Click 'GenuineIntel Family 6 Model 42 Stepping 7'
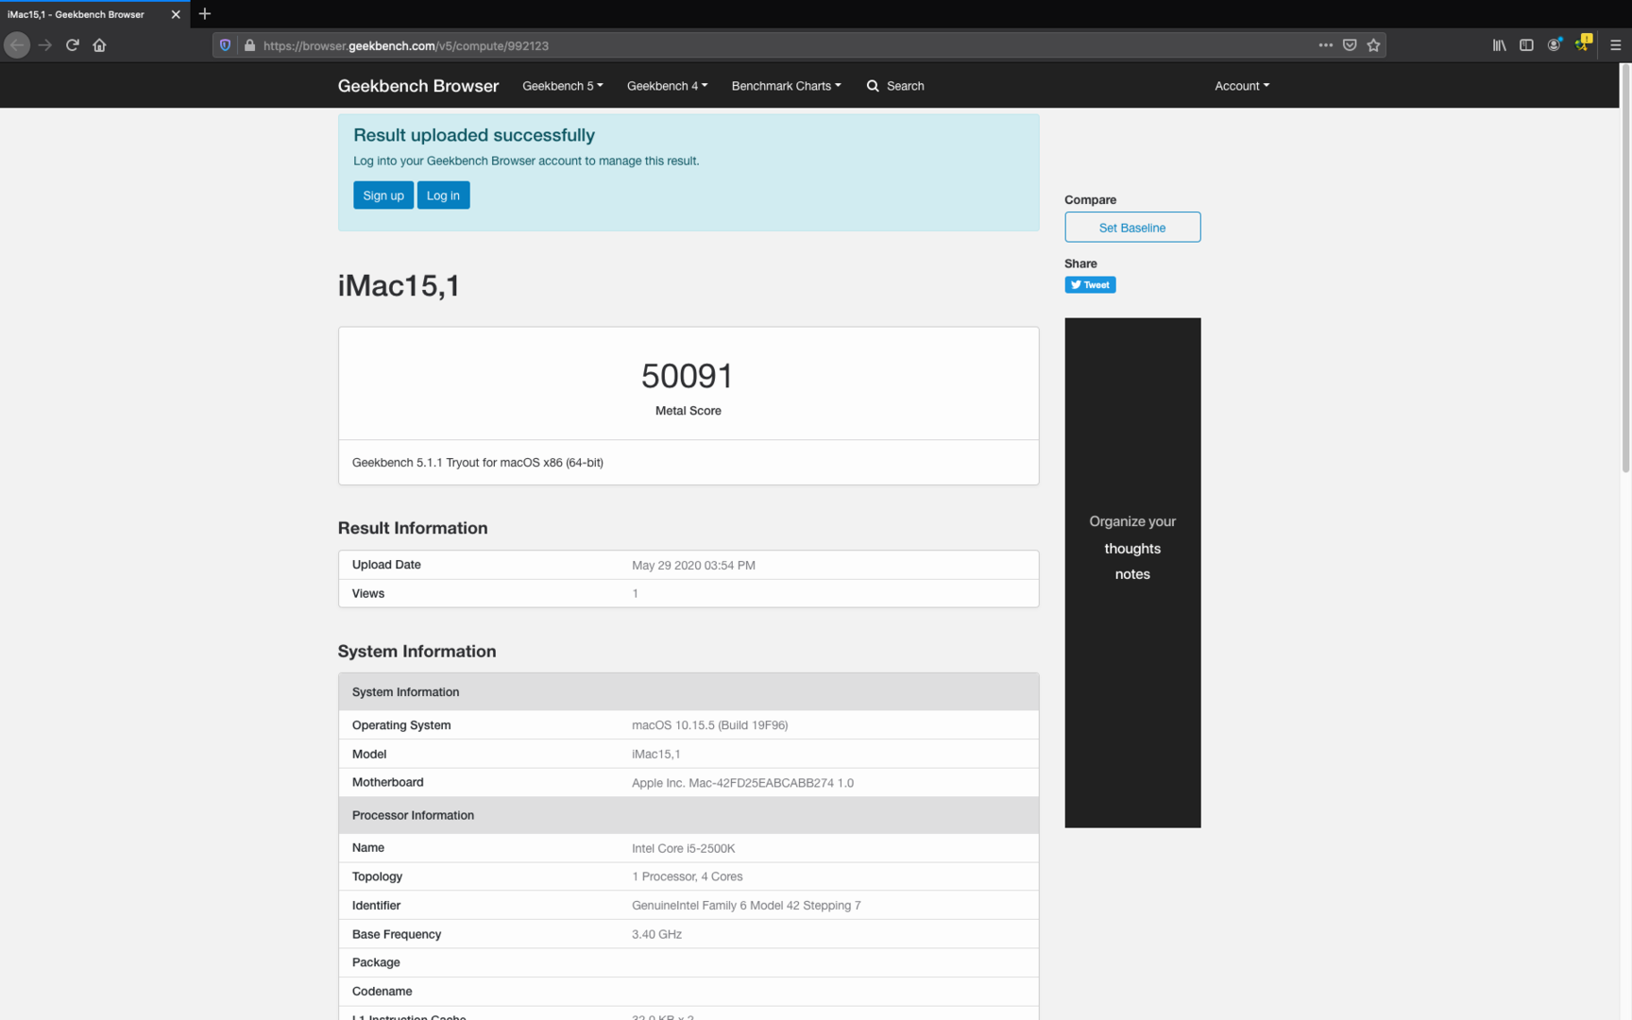1632x1020 pixels. pyautogui.click(x=746, y=906)
